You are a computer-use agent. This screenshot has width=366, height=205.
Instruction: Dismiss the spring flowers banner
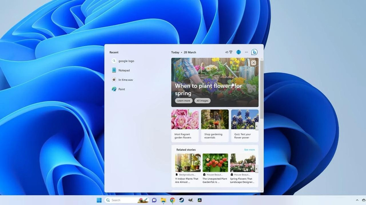tap(253, 63)
